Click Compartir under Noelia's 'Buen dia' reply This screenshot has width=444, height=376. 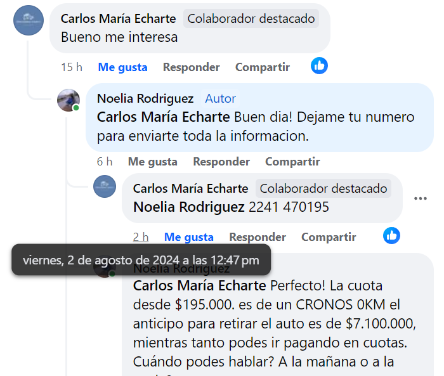(x=292, y=162)
